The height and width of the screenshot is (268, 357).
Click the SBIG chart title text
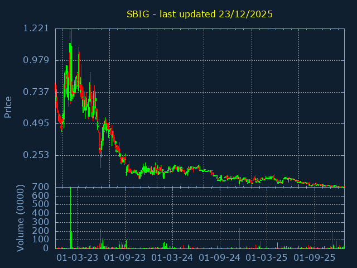pyautogui.click(x=200, y=14)
